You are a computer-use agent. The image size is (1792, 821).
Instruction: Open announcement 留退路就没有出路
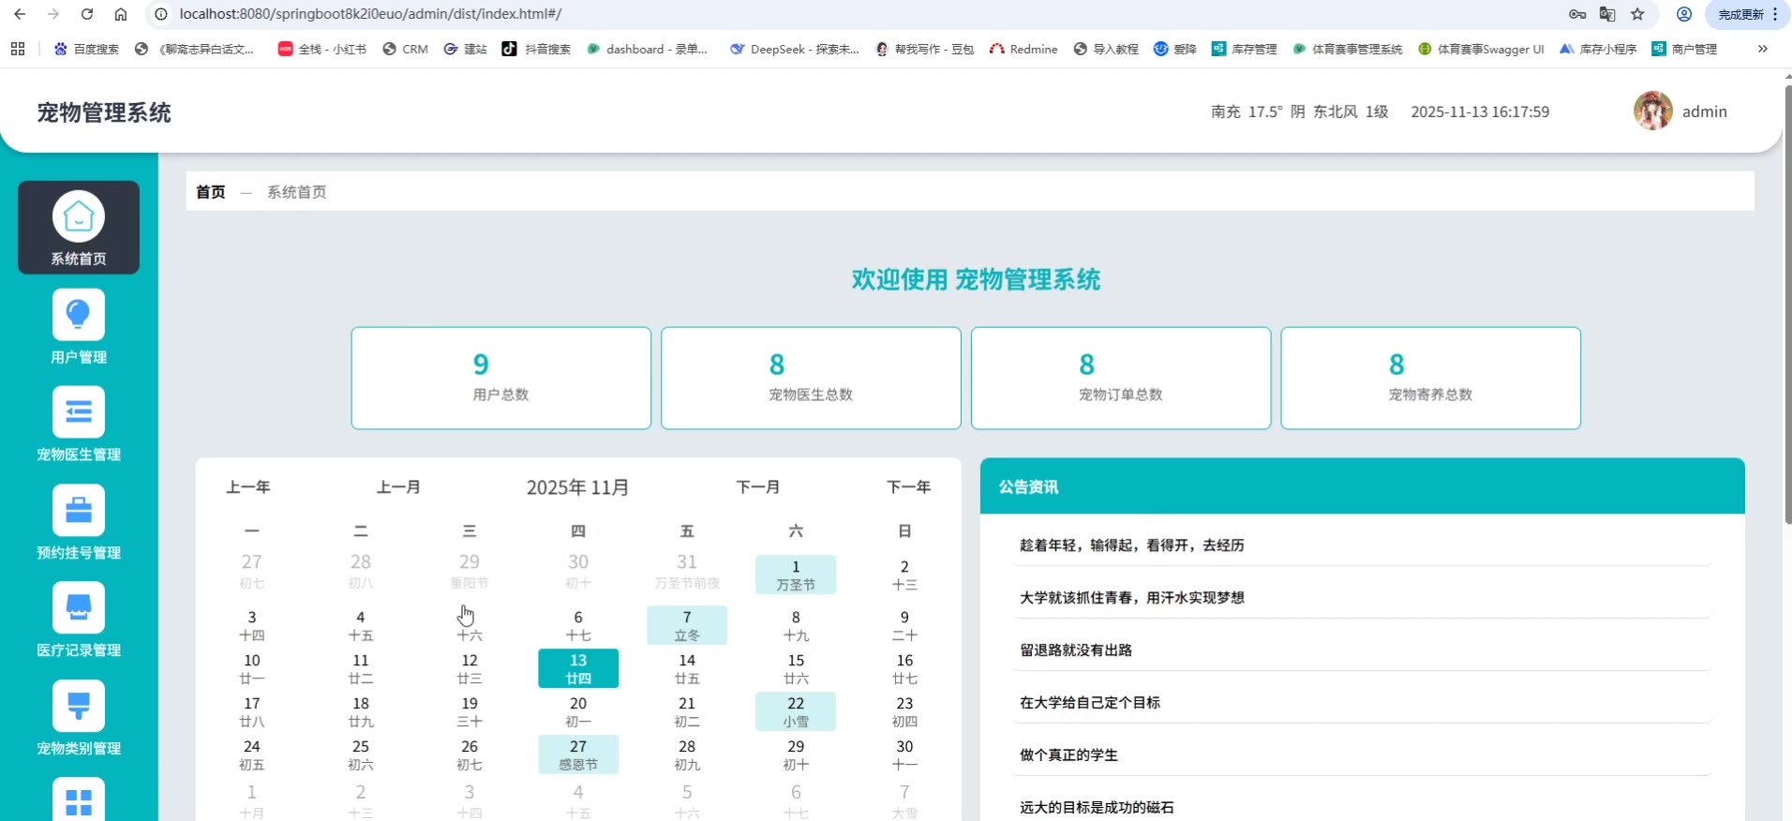click(x=1076, y=650)
